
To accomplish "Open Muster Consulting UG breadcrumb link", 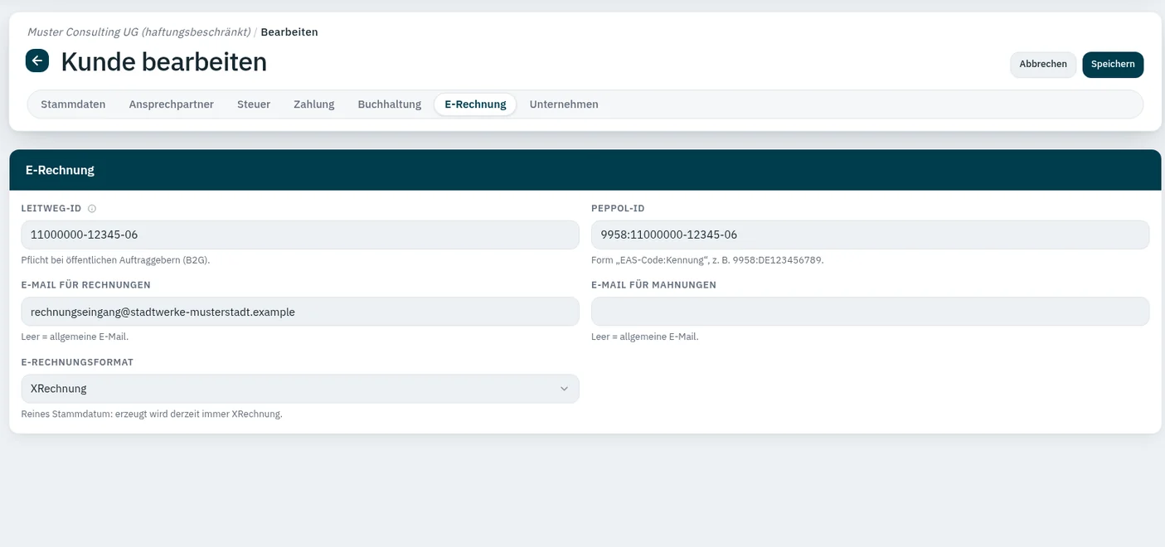I will tap(138, 32).
